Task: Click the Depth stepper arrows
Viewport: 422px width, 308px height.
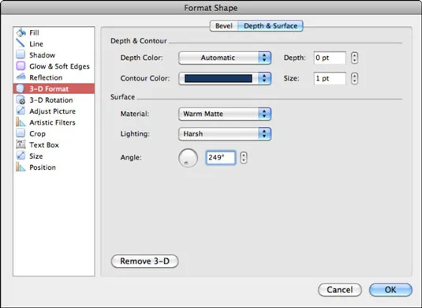Action: 354,58
